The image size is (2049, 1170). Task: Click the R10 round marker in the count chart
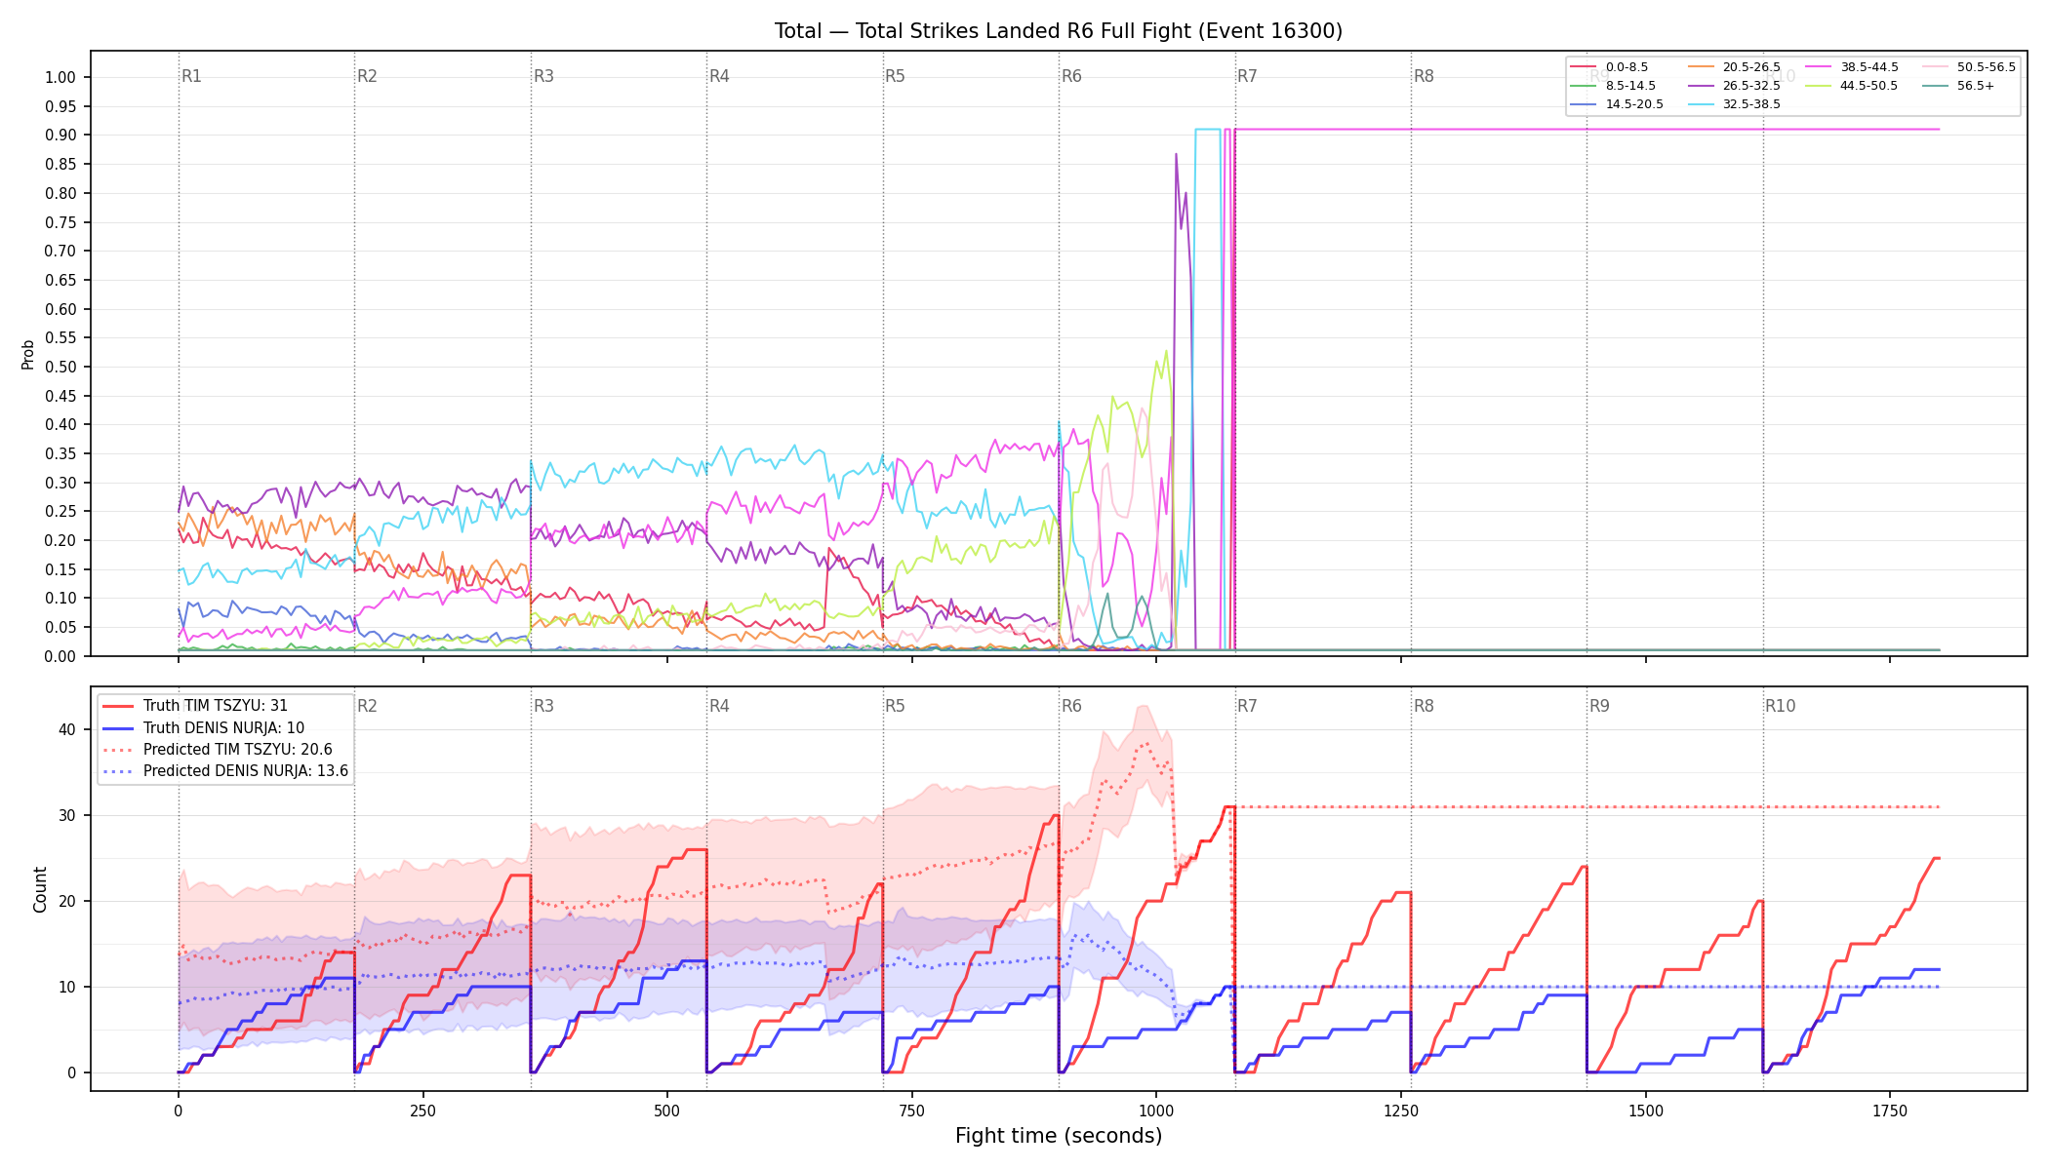click(1780, 706)
